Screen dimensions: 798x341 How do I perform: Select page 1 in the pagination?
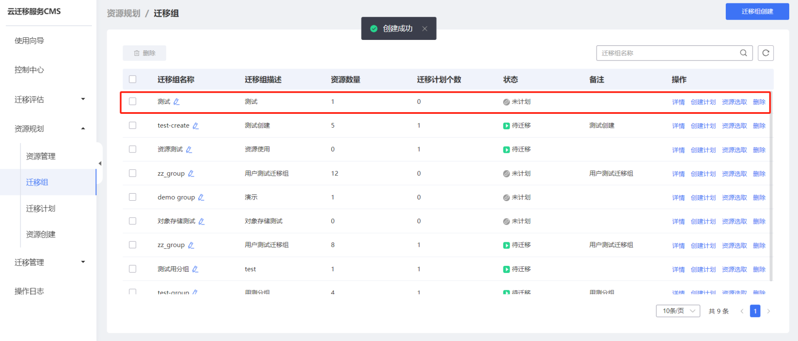pyautogui.click(x=755, y=311)
